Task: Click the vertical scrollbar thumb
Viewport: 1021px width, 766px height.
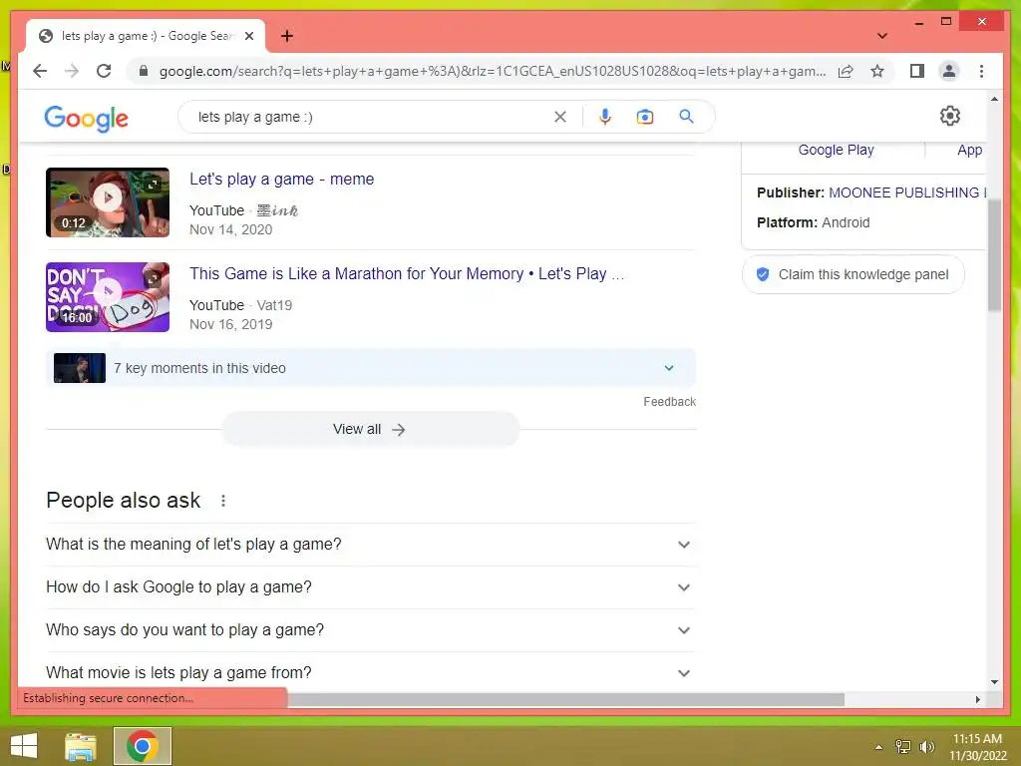Action: click(x=994, y=255)
